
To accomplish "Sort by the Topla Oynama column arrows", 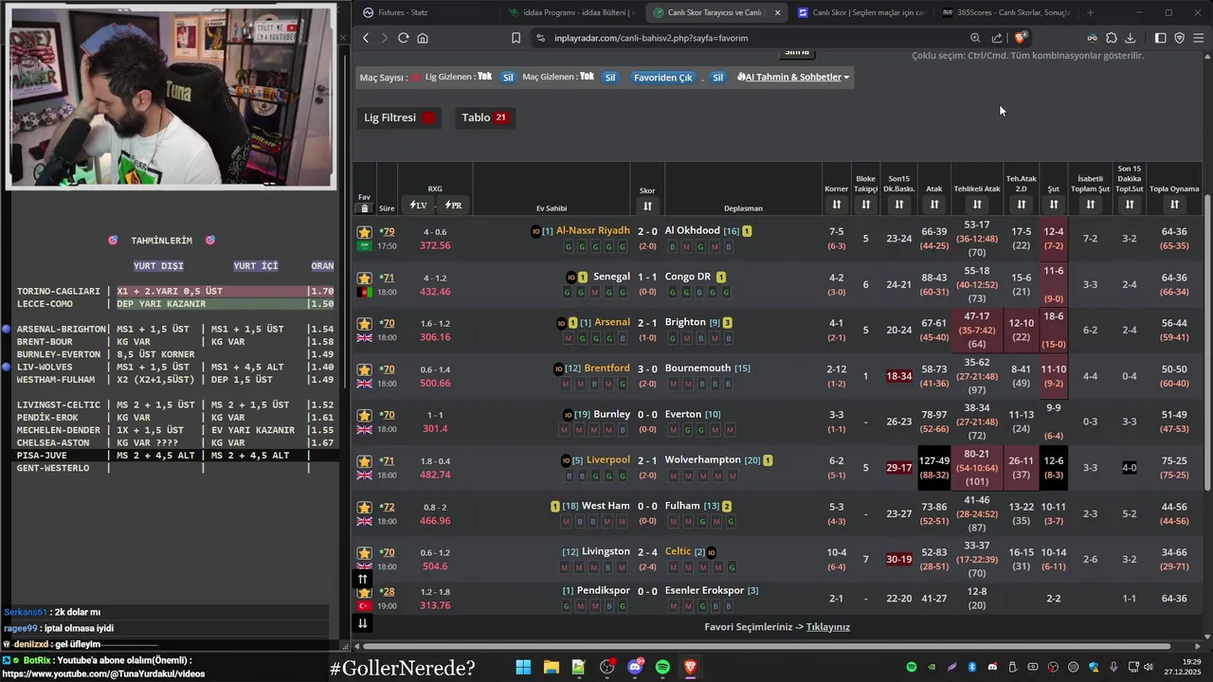I will [1174, 205].
